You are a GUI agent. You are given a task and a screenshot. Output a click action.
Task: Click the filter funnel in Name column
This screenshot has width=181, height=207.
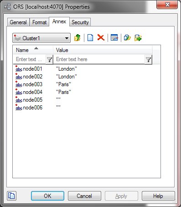49,60
